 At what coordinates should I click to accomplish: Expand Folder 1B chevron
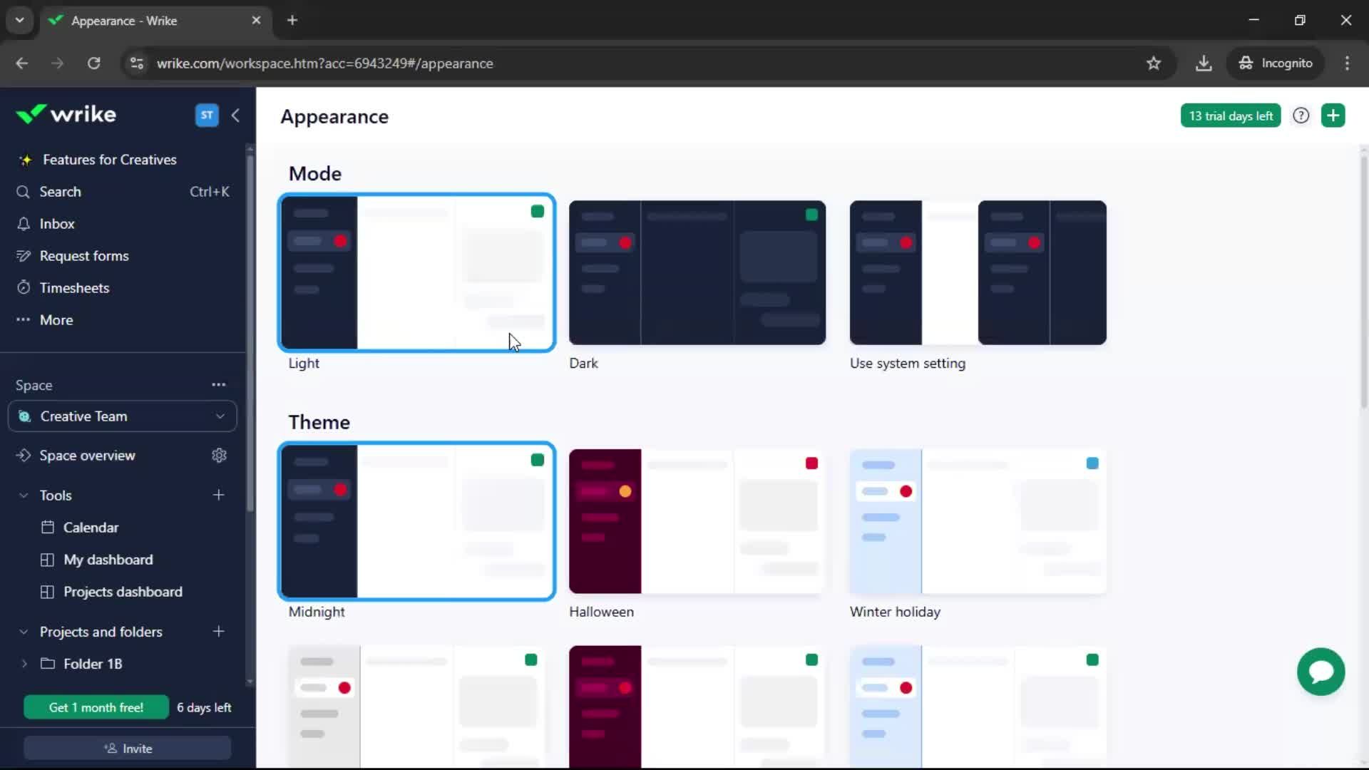pos(24,664)
